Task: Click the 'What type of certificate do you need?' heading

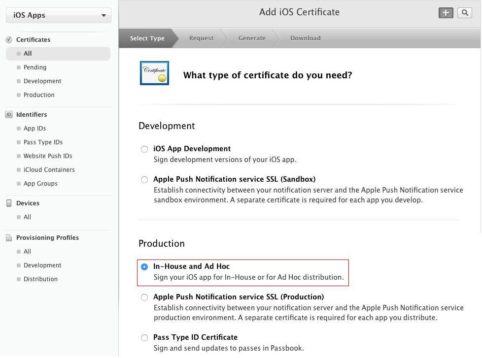Action: click(268, 75)
